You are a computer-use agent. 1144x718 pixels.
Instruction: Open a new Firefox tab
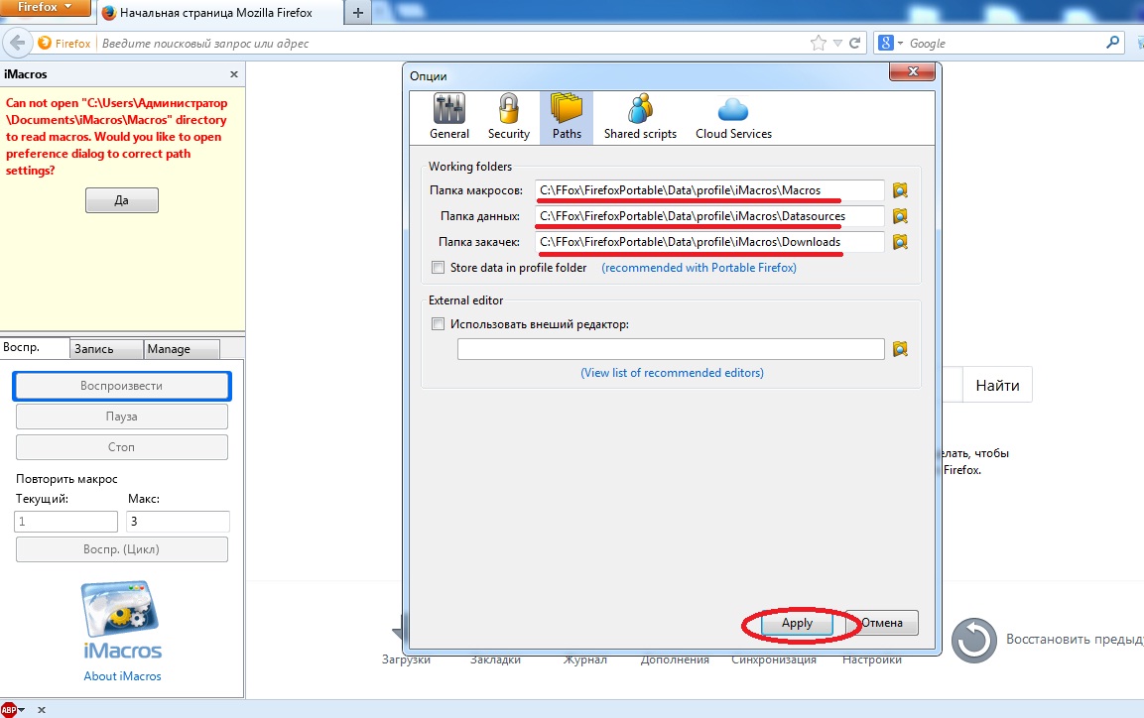pos(357,12)
